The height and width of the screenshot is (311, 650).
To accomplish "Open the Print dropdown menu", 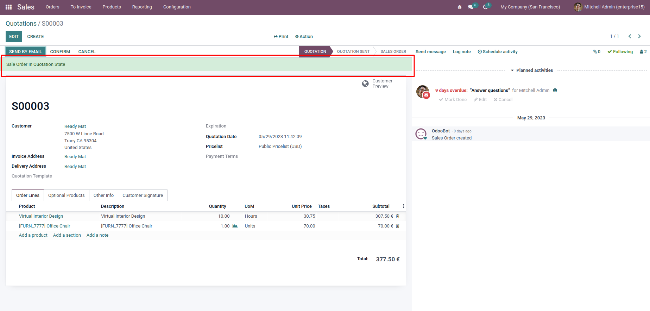I will (281, 37).
